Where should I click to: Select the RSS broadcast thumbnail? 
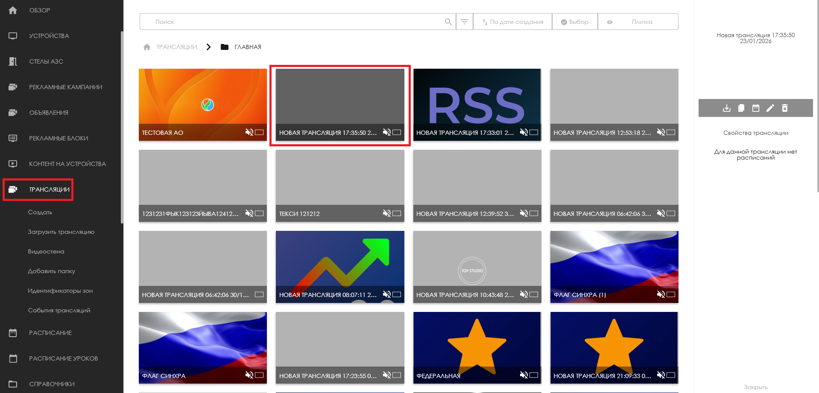tap(477, 98)
